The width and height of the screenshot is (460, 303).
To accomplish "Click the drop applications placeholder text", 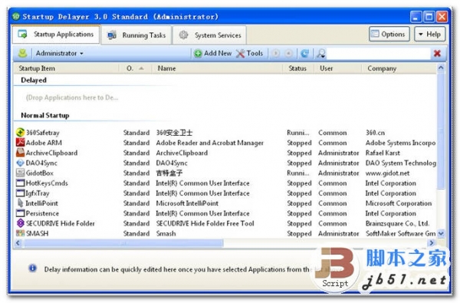I will tap(72, 97).
